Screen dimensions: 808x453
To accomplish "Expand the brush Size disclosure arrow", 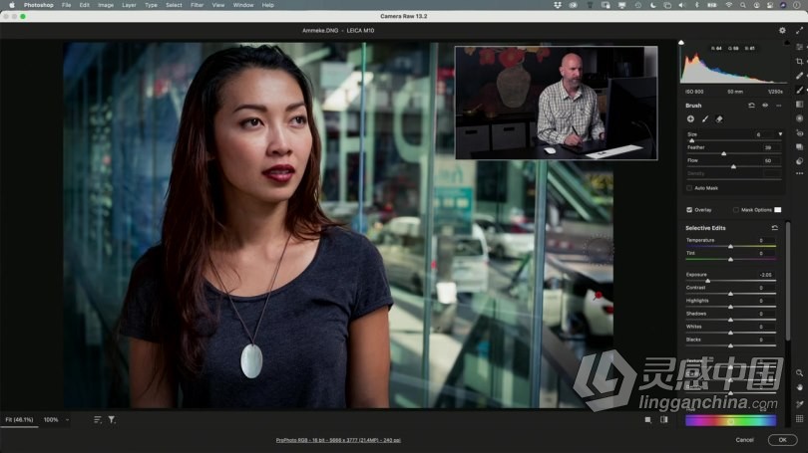I will (780, 134).
